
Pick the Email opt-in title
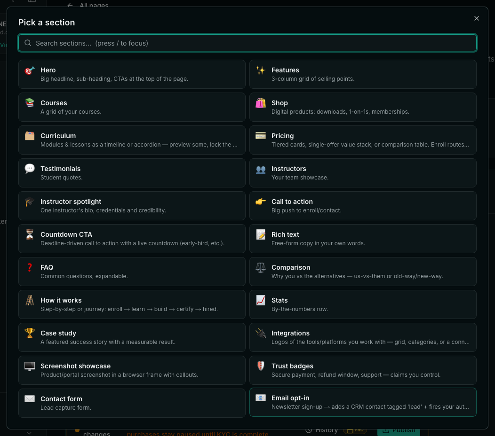coord(290,398)
